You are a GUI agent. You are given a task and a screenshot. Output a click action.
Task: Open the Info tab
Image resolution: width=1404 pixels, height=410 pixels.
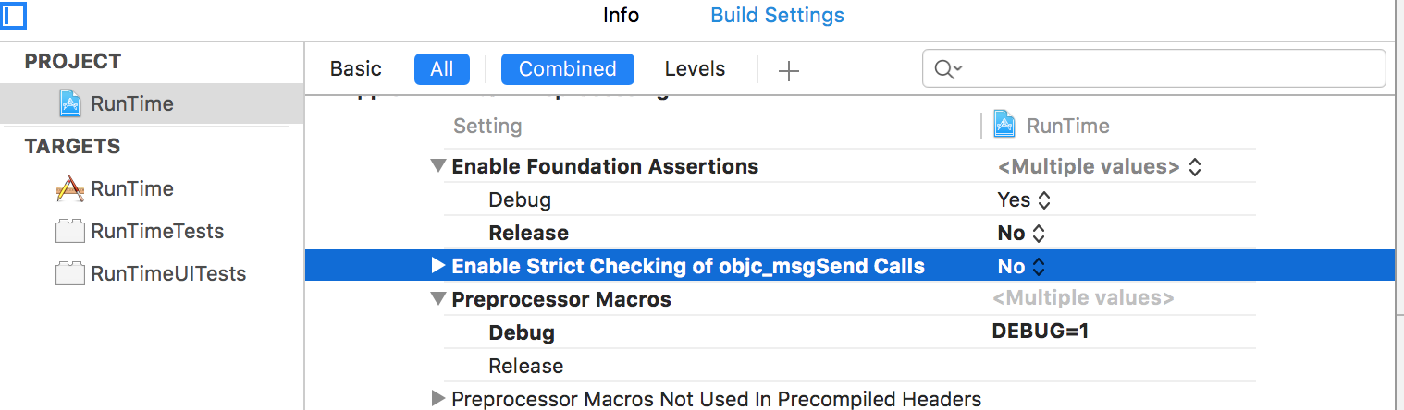point(621,16)
